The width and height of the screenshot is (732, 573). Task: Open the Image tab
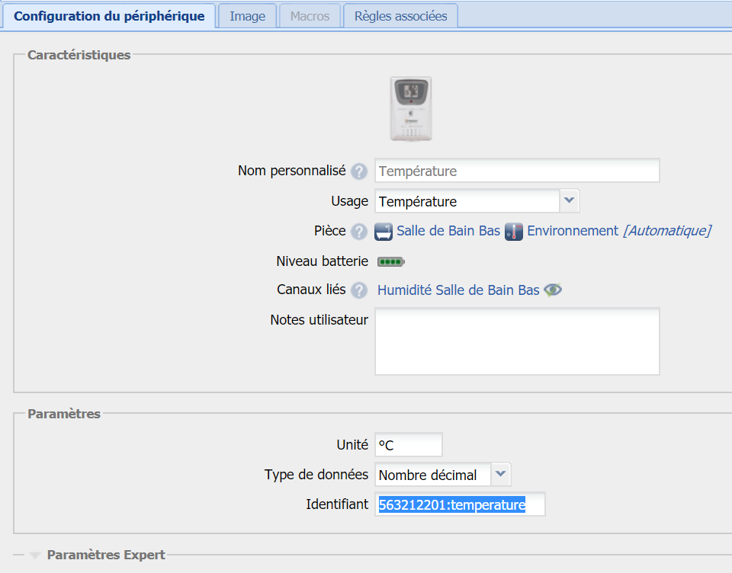tap(247, 16)
